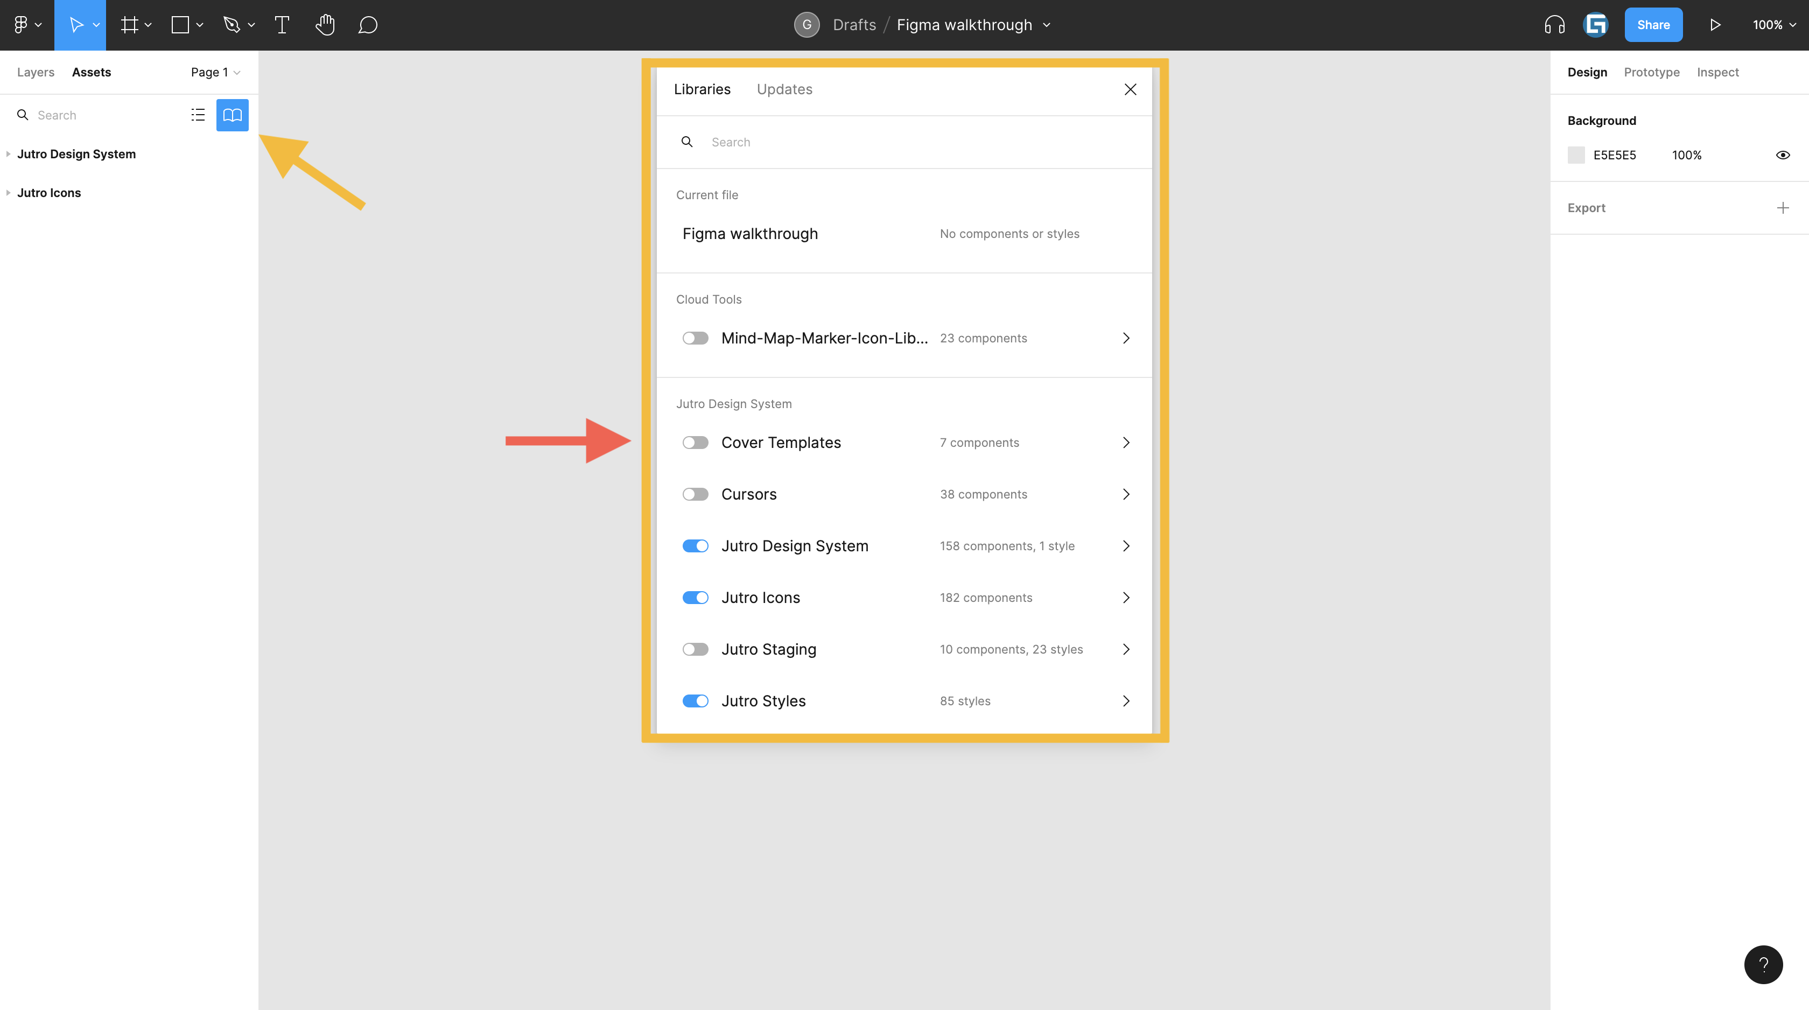
Task: Open the Figma main menu
Action: 27,25
